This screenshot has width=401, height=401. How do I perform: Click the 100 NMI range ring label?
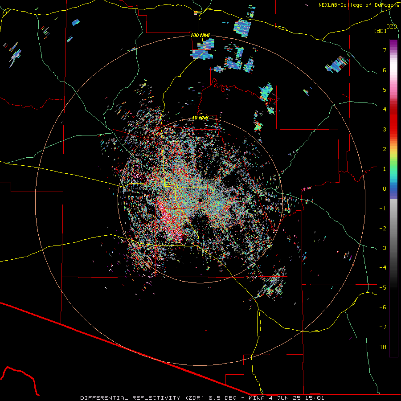pyautogui.click(x=200, y=35)
